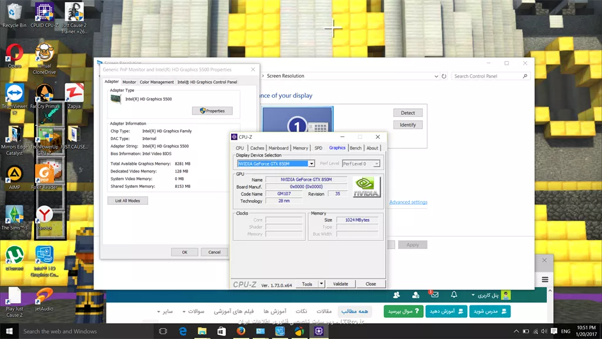Open the Windows Start menu

[9, 331]
